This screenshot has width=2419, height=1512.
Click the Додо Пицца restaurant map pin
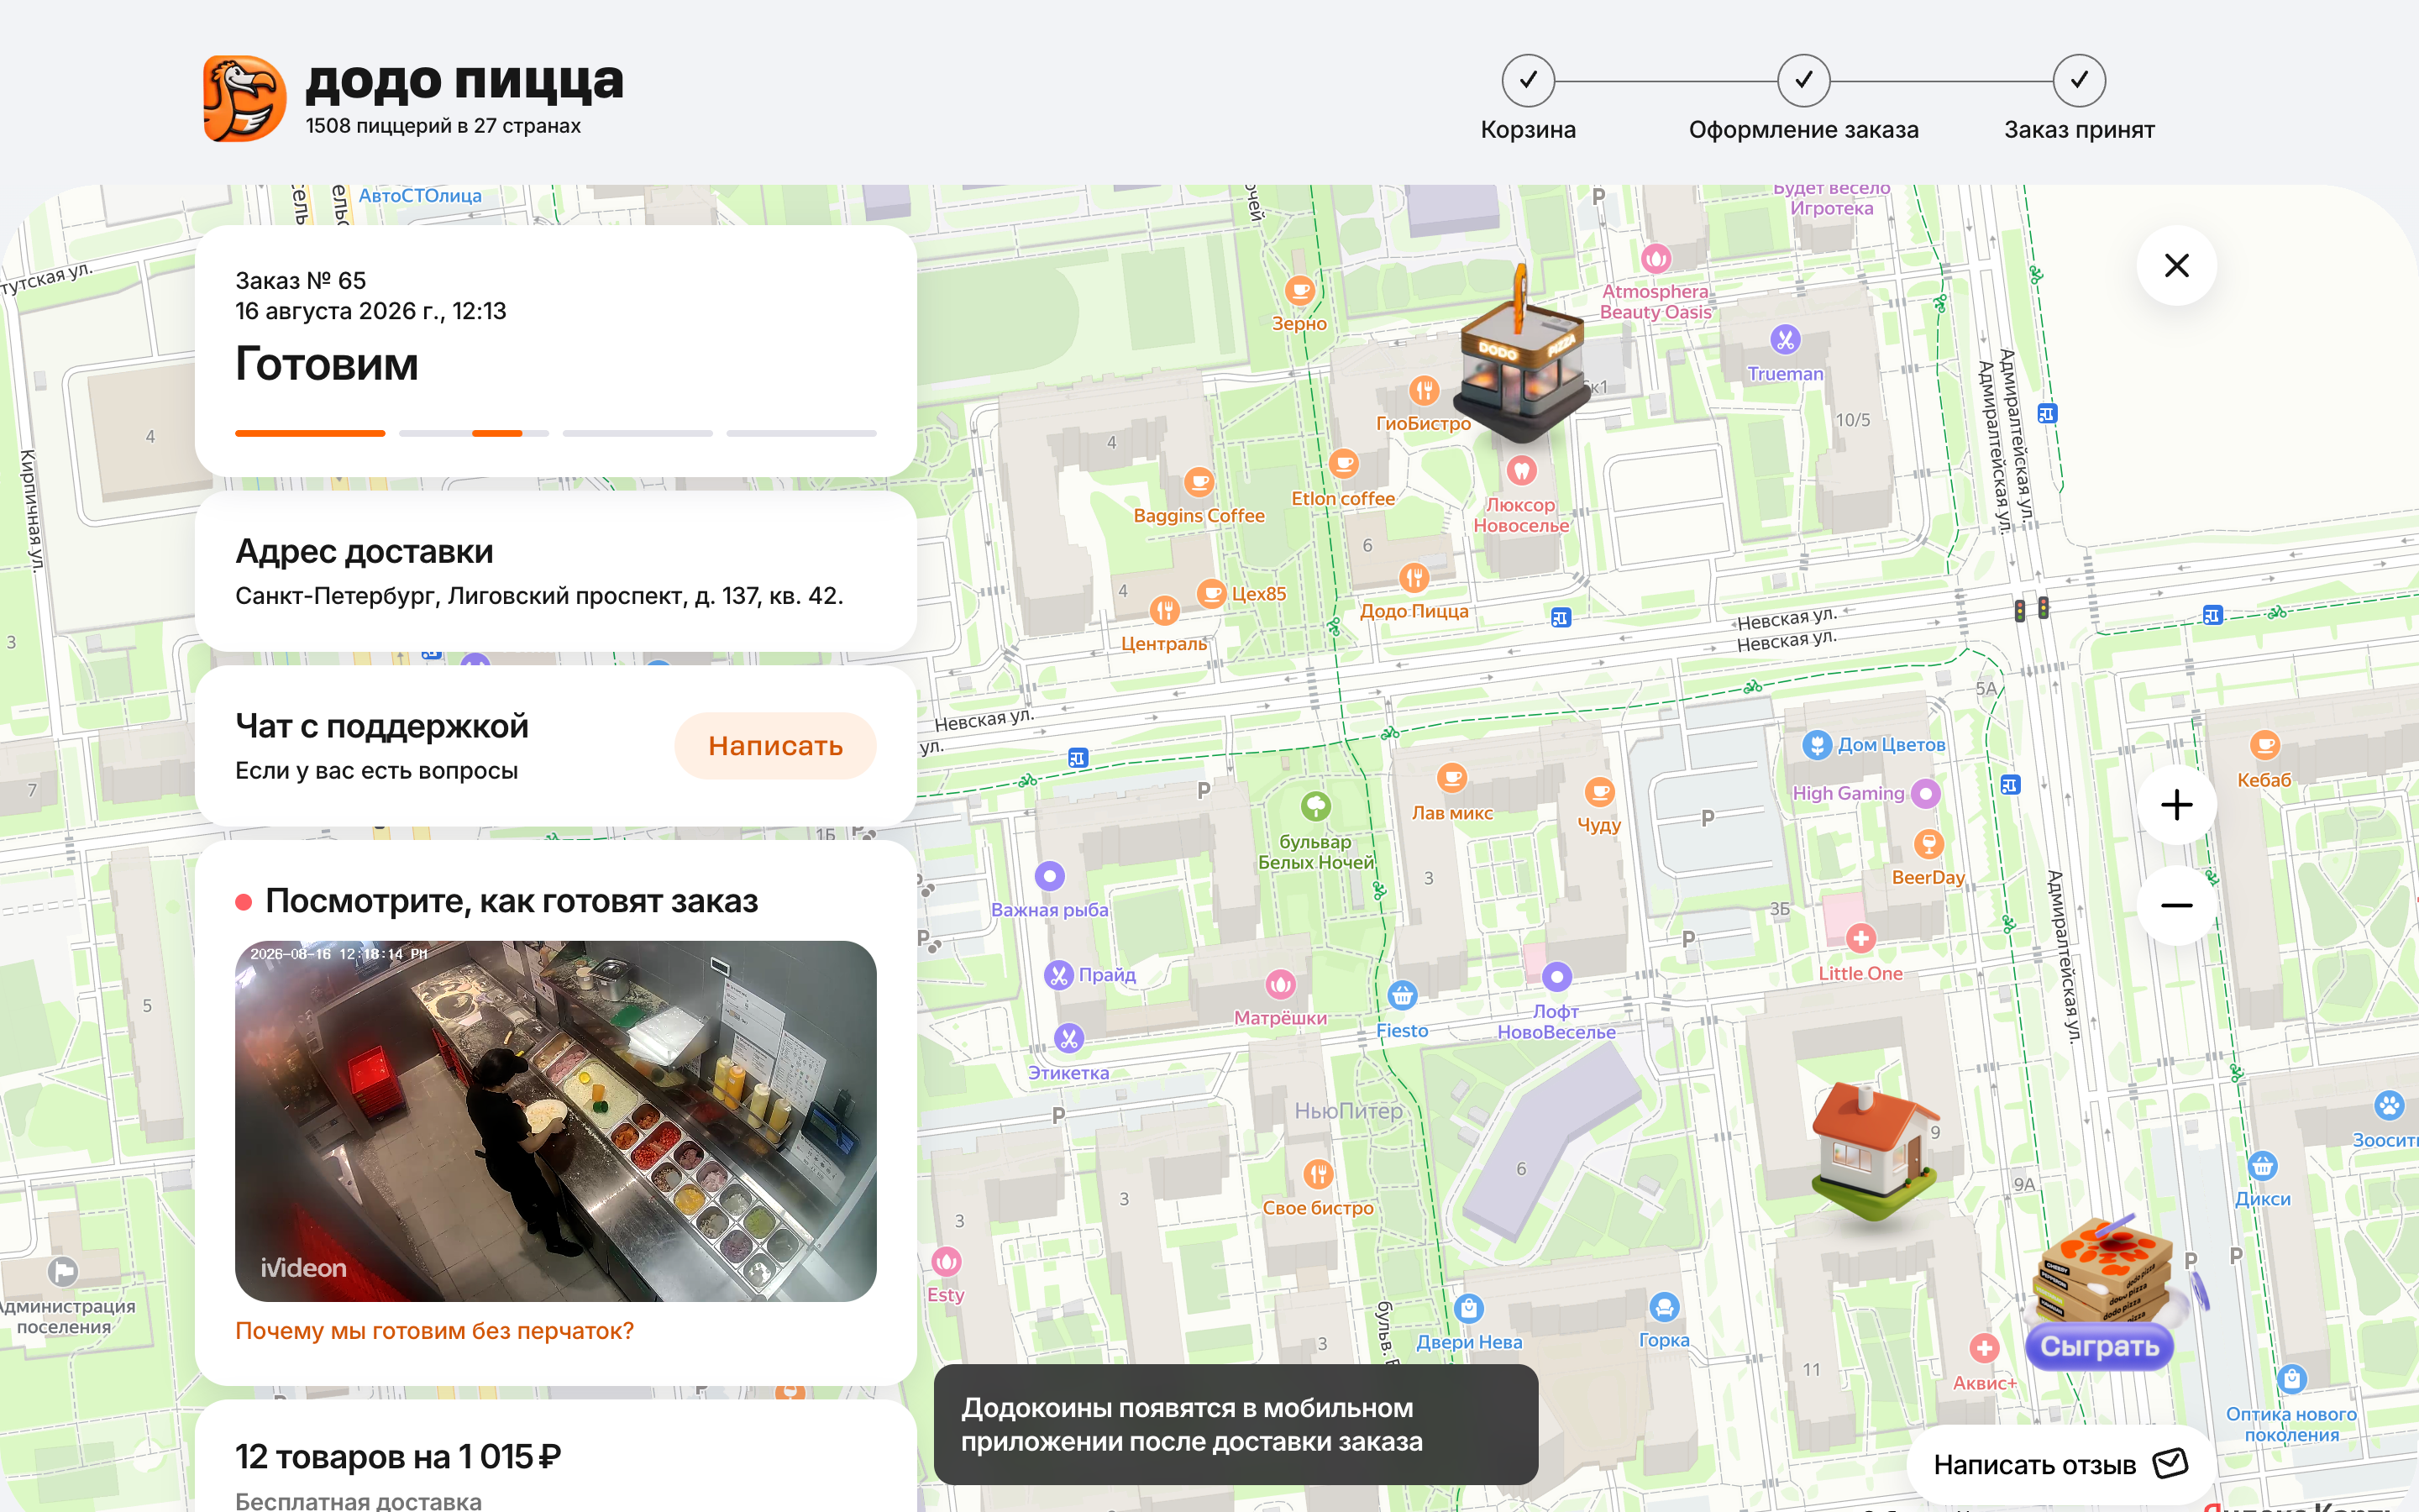coord(1414,577)
